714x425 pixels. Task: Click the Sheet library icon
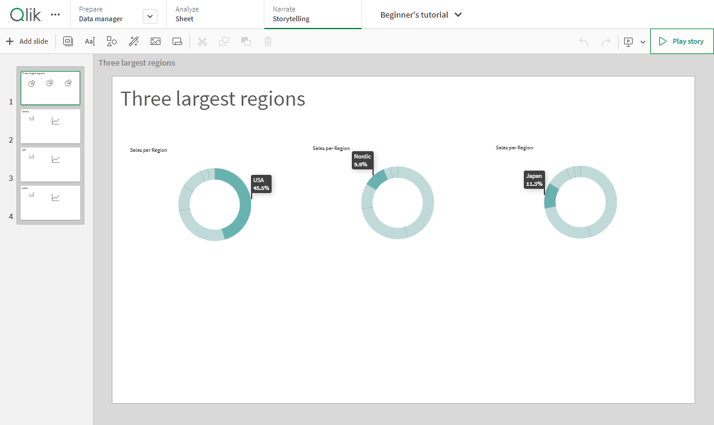pos(177,41)
